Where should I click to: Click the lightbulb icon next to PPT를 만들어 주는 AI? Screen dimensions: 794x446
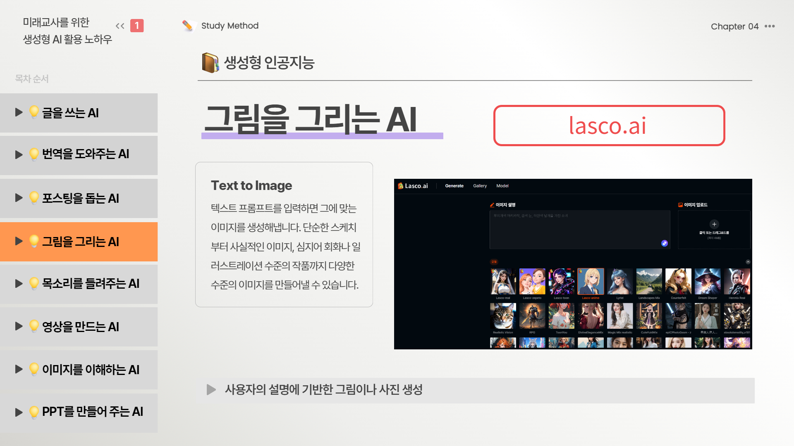pos(34,412)
